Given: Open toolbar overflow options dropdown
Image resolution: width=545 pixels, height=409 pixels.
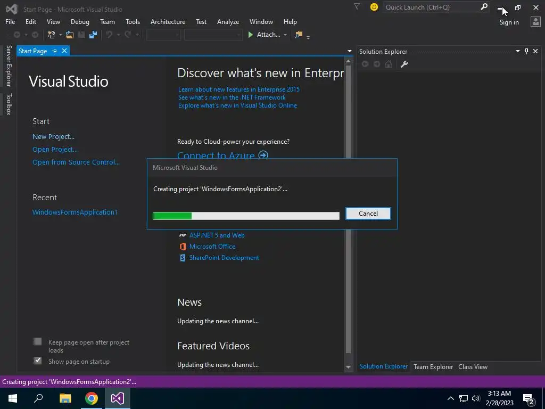Looking at the screenshot, I should [308, 37].
